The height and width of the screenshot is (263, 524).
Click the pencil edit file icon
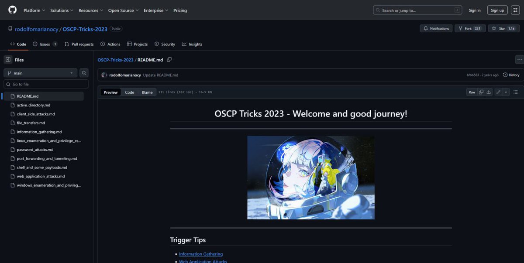click(x=499, y=92)
